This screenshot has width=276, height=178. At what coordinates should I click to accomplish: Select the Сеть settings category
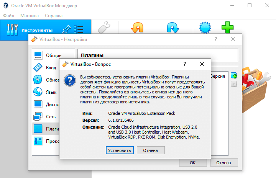coord(46,117)
